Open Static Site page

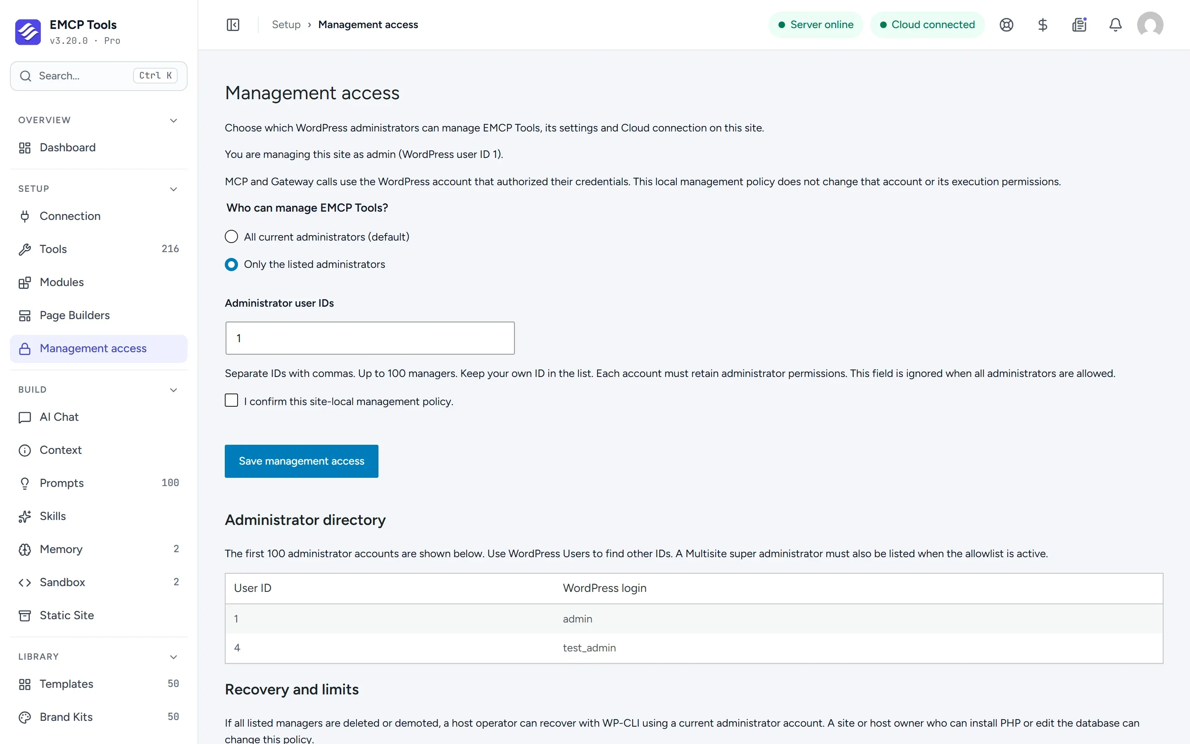98,615
